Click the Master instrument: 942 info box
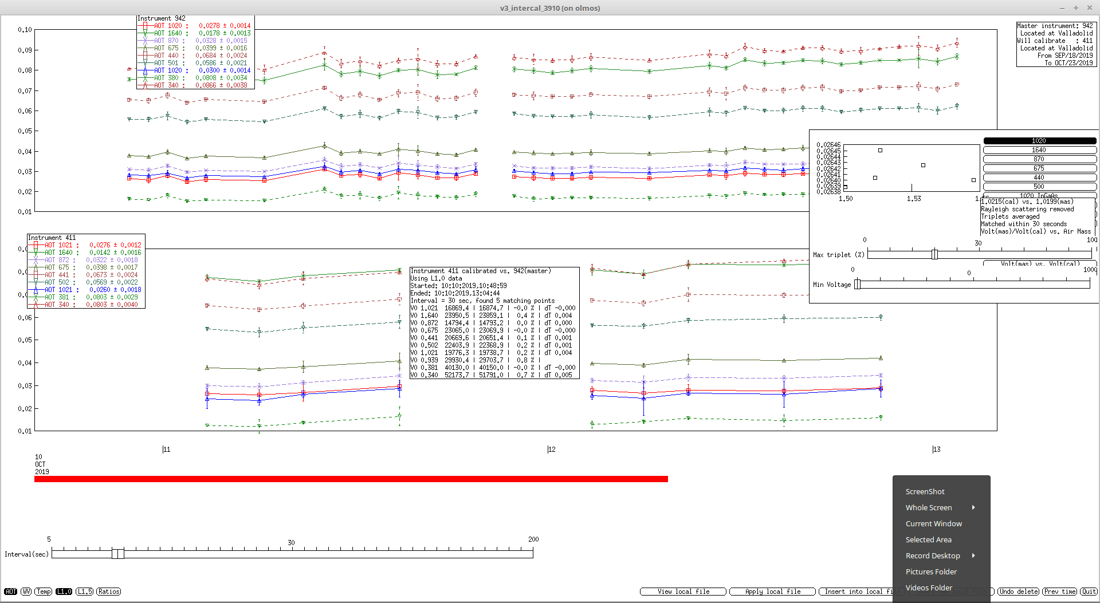The height and width of the screenshot is (603, 1100). [x=1055, y=44]
